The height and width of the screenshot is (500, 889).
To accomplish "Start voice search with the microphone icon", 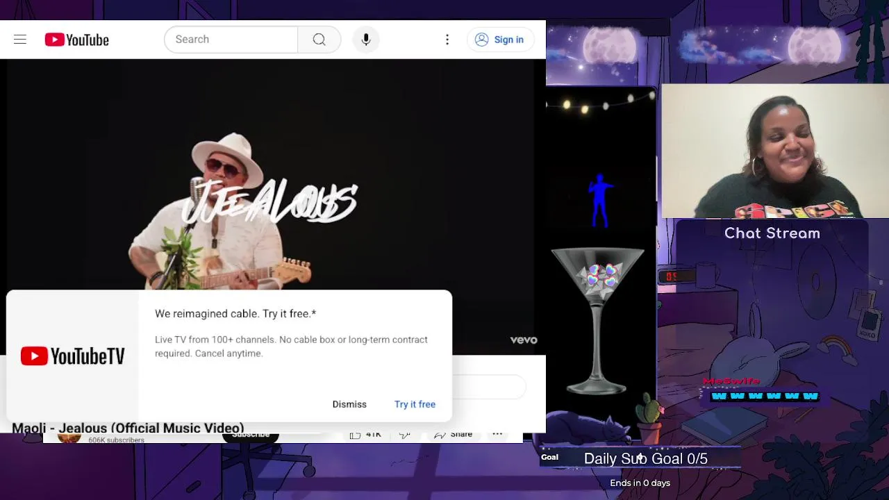I will tap(366, 40).
